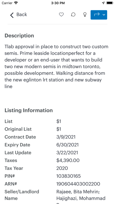
Task: Expand the share button dropdown chevron
Action: point(104,15)
